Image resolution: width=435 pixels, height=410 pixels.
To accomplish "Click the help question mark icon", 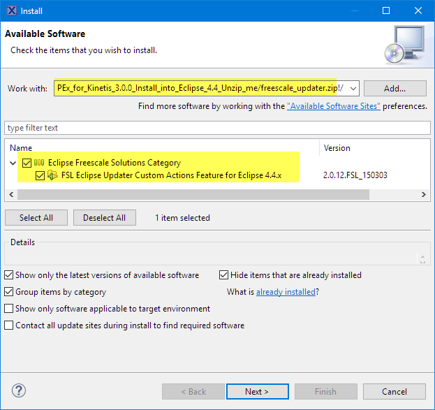I will [20, 391].
